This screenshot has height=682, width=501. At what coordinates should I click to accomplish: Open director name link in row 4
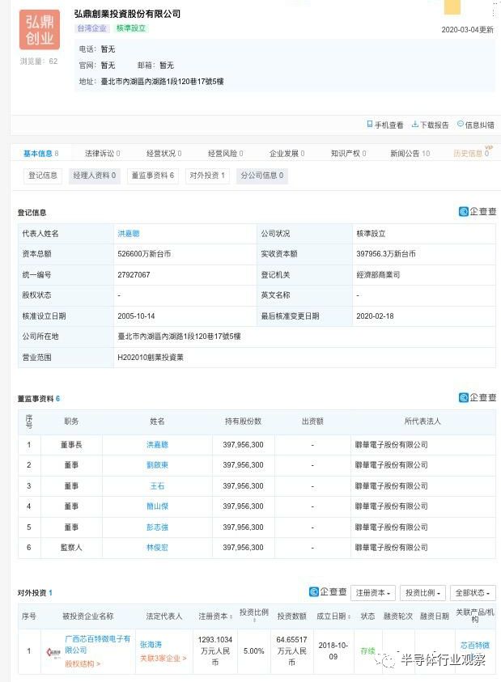[x=157, y=506]
